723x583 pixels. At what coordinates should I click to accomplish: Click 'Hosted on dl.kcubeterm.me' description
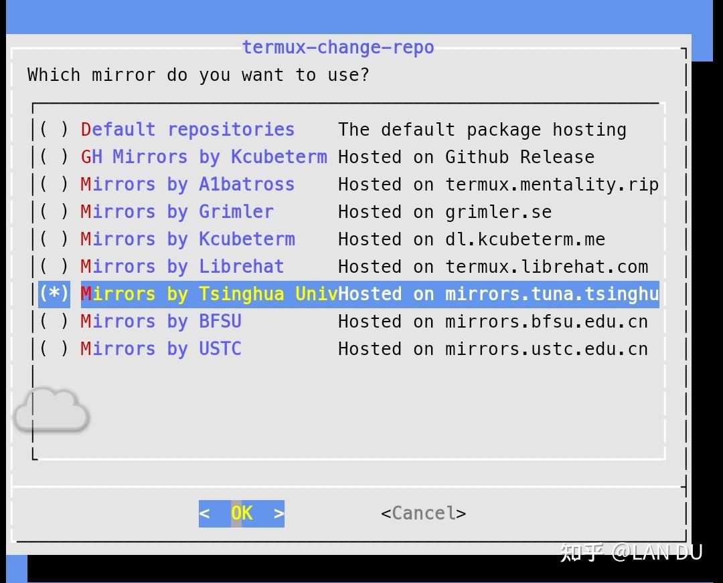[x=472, y=239]
